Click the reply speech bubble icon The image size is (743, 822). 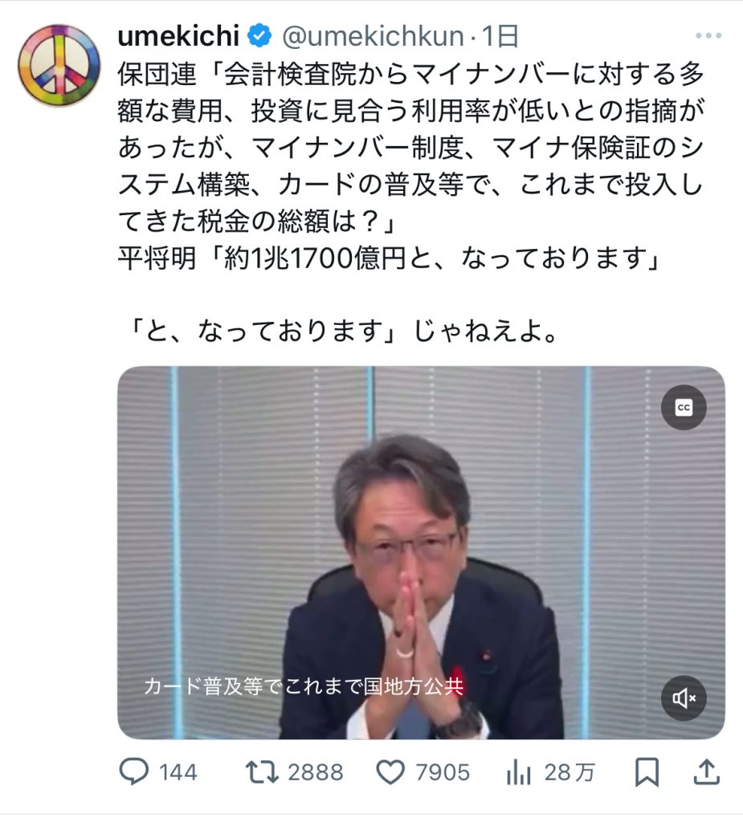pos(134,772)
